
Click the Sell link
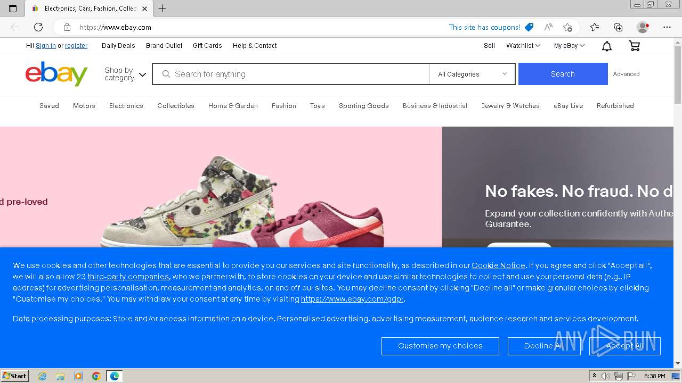coord(489,46)
